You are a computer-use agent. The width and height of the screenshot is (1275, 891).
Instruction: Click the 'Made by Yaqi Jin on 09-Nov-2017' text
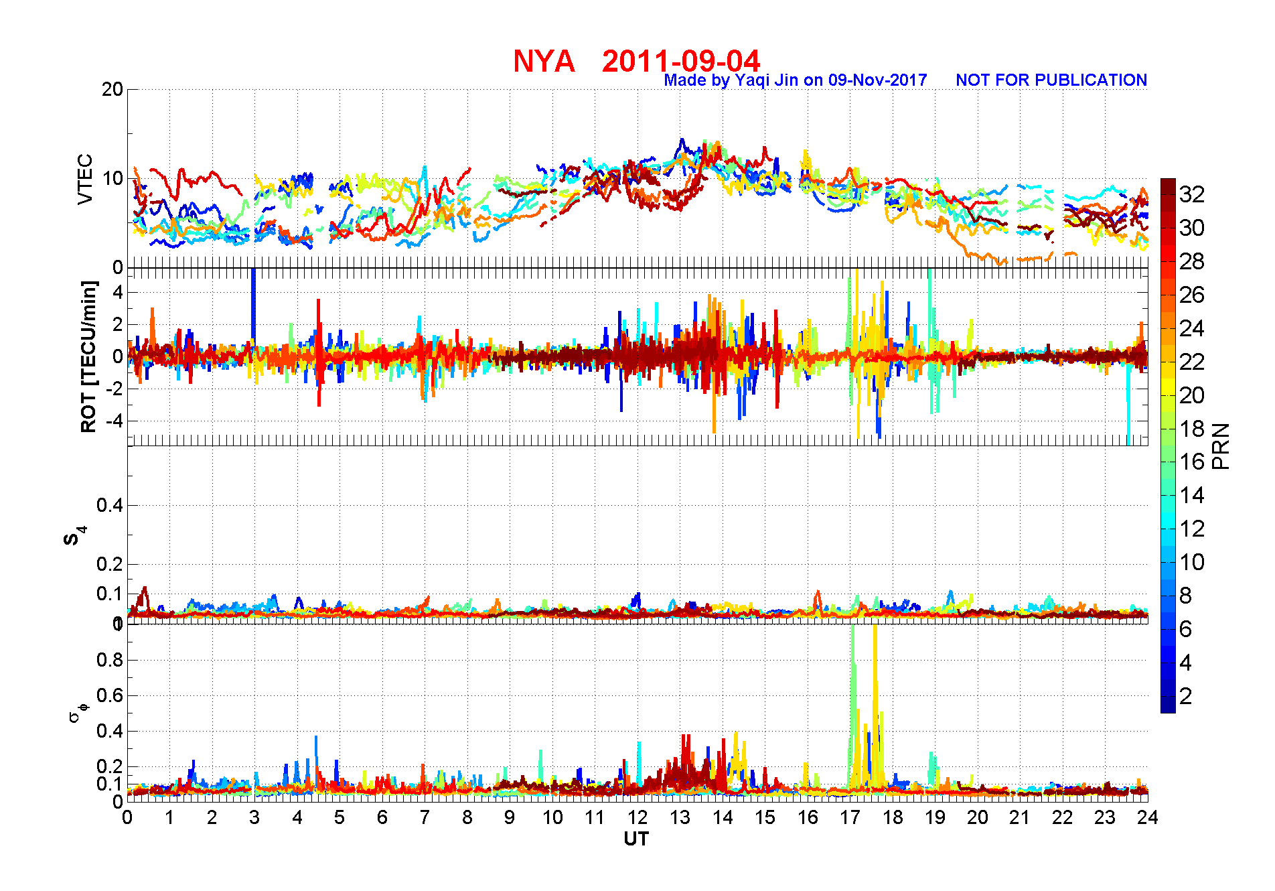coord(795,80)
